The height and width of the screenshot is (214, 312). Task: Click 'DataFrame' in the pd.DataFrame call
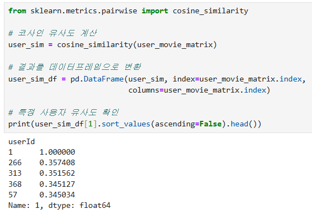pos(103,79)
